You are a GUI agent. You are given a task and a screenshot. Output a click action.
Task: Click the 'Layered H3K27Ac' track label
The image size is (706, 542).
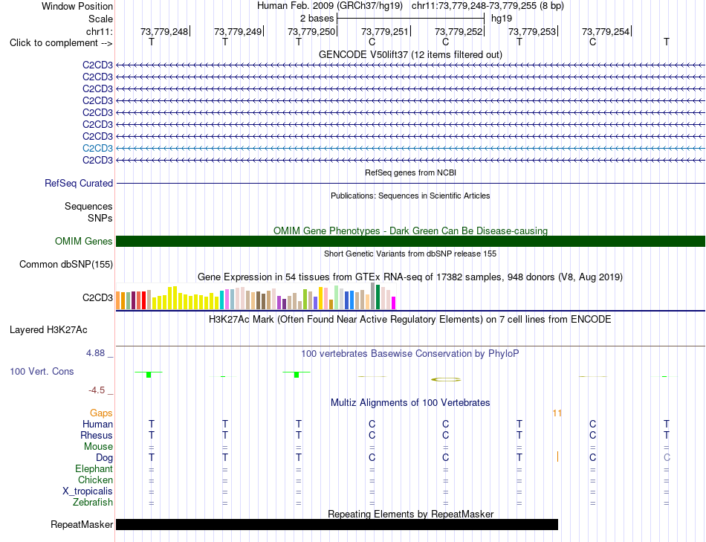[x=48, y=330]
